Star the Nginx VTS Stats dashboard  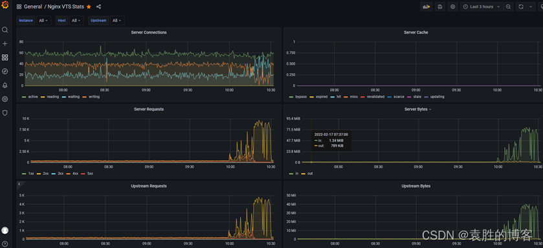click(x=89, y=6)
